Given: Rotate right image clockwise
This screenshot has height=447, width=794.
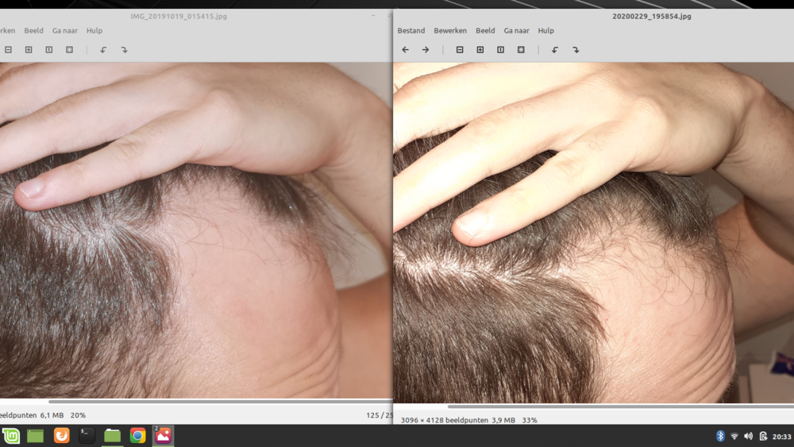Looking at the screenshot, I should [576, 50].
